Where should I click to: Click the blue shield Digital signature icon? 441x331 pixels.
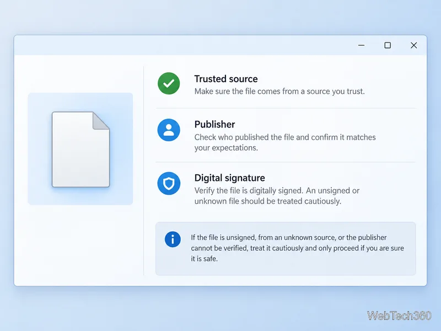coord(169,183)
